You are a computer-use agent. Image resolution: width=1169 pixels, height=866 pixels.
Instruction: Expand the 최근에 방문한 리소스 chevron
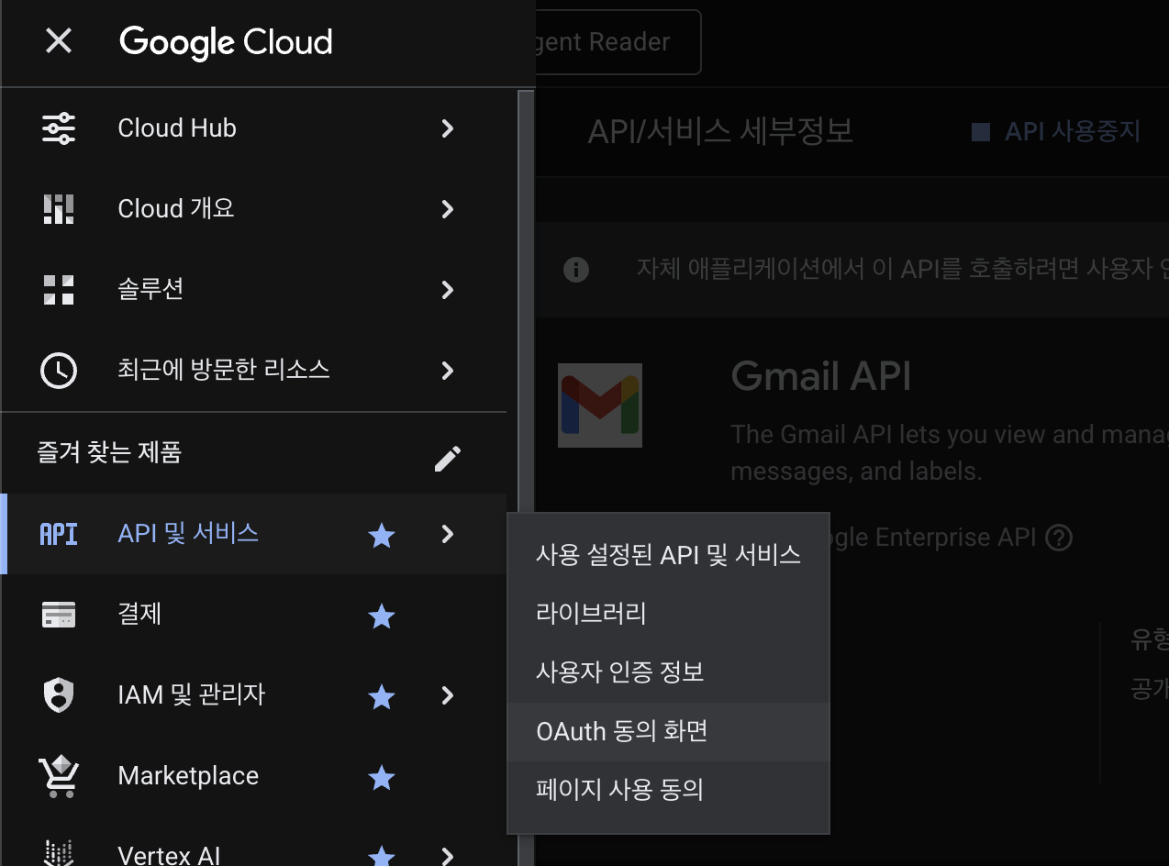click(448, 371)
